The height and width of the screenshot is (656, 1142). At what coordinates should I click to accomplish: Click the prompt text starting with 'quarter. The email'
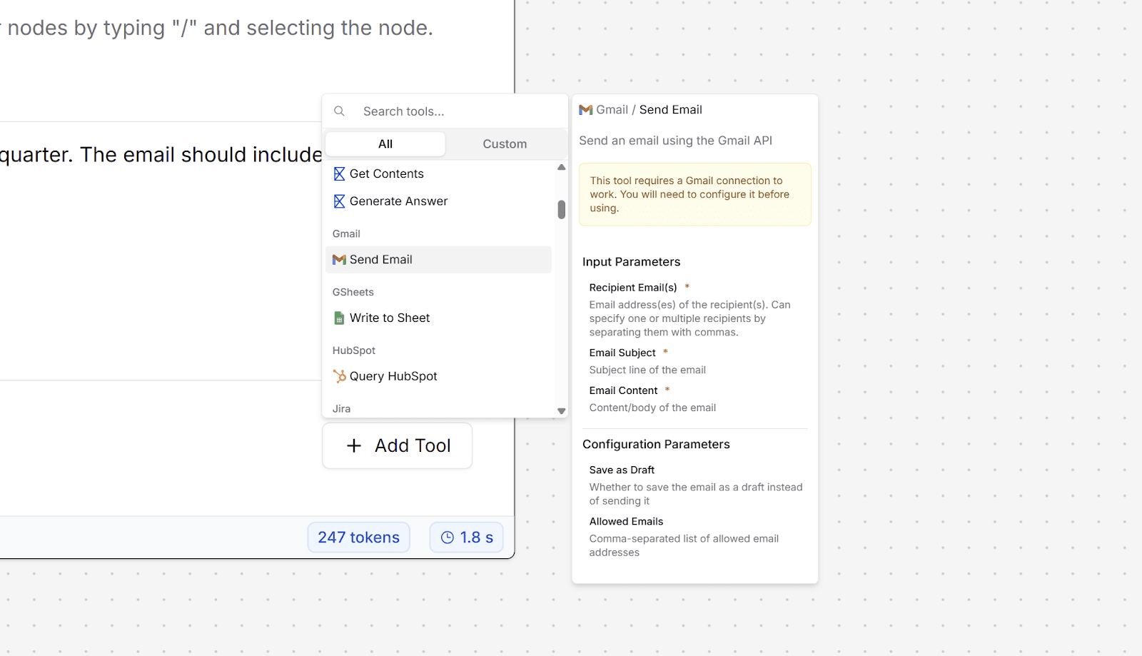pyautogui.click(x=161, y=155)
